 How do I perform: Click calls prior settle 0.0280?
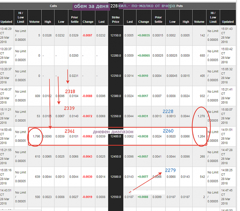(74, 56)
